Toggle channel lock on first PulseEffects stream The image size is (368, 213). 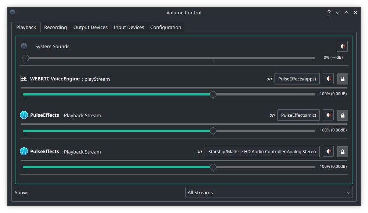tap(342, 115)
